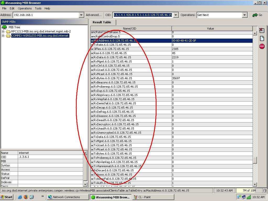Expand the COMPEX-WIRELESS-MIB tree node
This screenshot has height=201, width=268.
click(3, 36)
